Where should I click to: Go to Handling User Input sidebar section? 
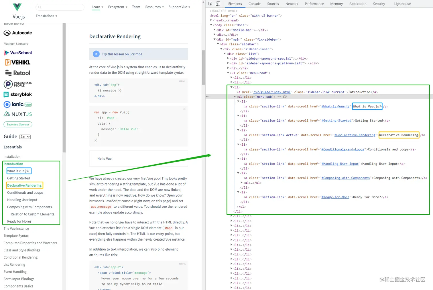22,200
